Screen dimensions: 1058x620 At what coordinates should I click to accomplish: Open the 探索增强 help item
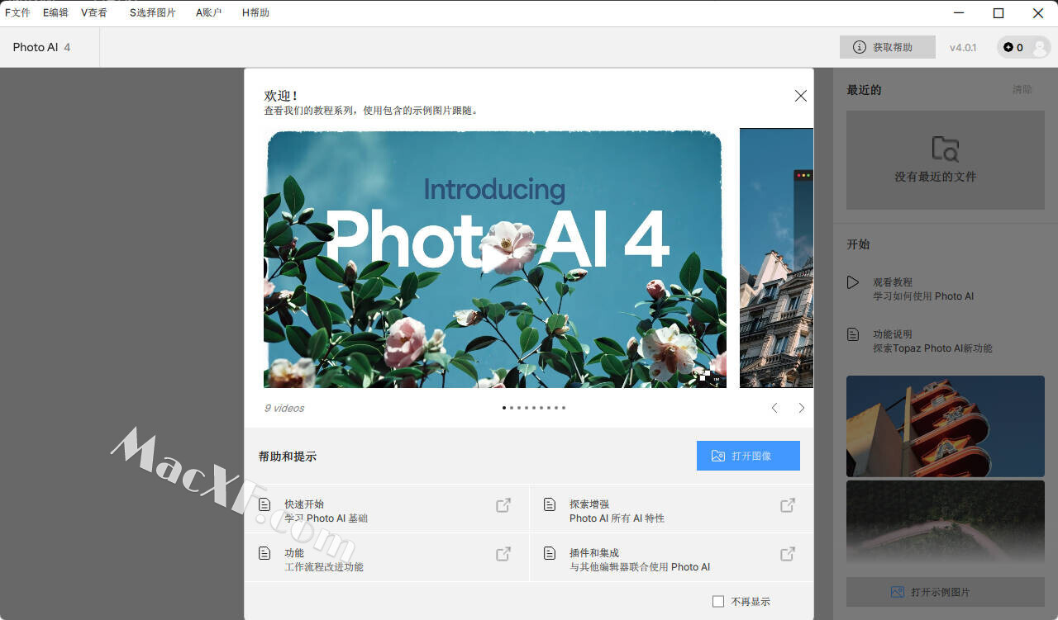click(x=671, y=509)
